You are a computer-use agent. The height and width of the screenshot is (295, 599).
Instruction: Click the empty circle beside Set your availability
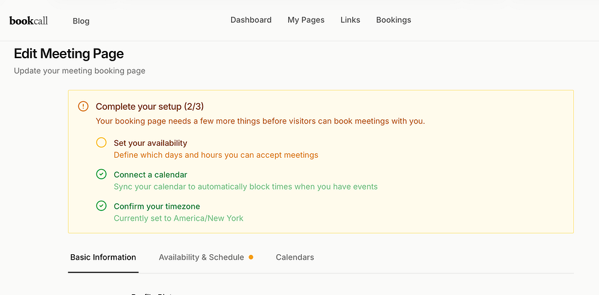tap(101, 143)
